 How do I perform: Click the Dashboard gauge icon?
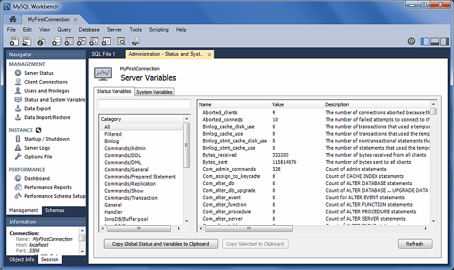click(18, 178)
